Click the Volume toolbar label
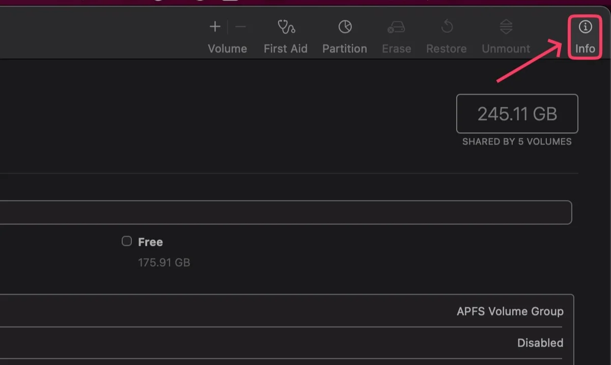 coord(227,49)
